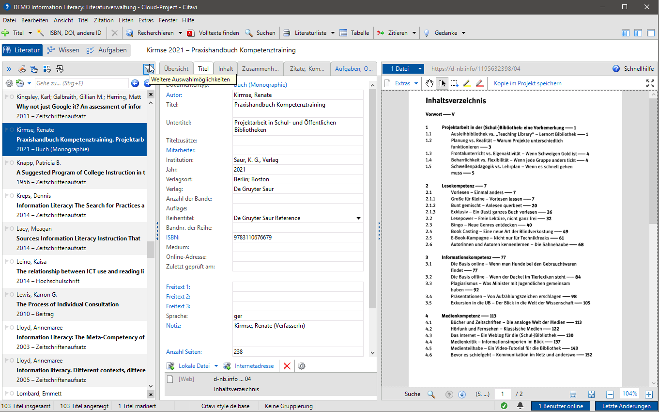Click the import filter arrow icon

pos(60,69)
